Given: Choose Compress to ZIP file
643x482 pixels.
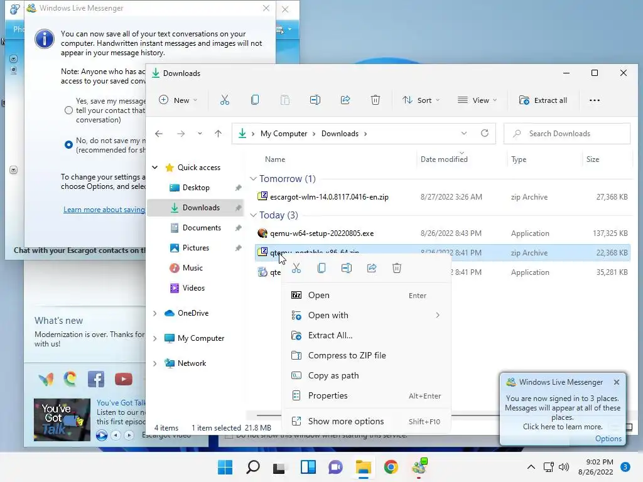Looking at the screenshot, I should click(x=367, y=355).
